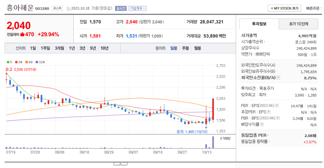The image size is (324, 168).
Task: Click the tall red candle on 10/18
Action: click(x=213, y=109)
